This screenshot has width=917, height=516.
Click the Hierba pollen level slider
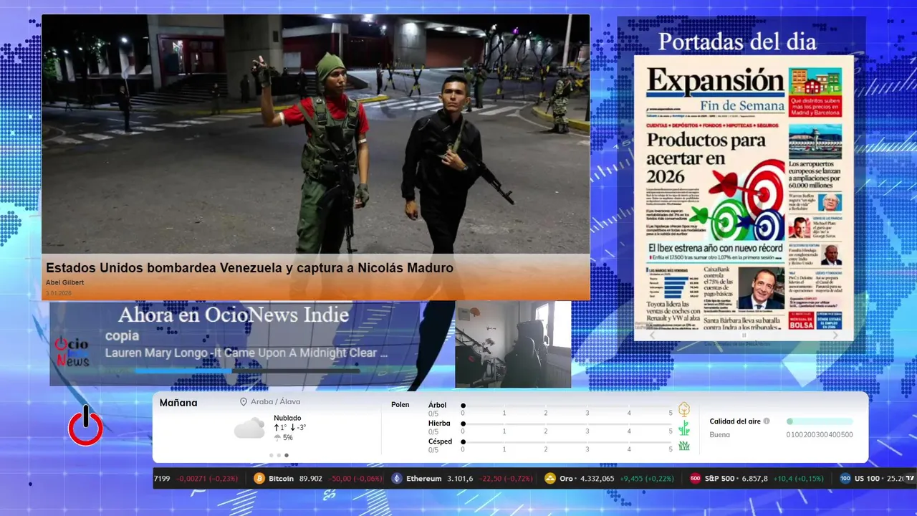pos(567,424)
